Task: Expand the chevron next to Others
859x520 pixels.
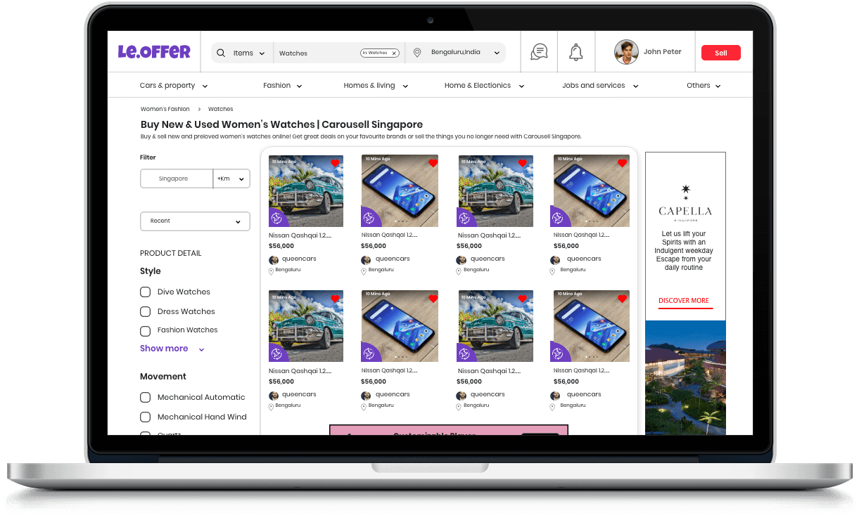Action: (718, 86)
